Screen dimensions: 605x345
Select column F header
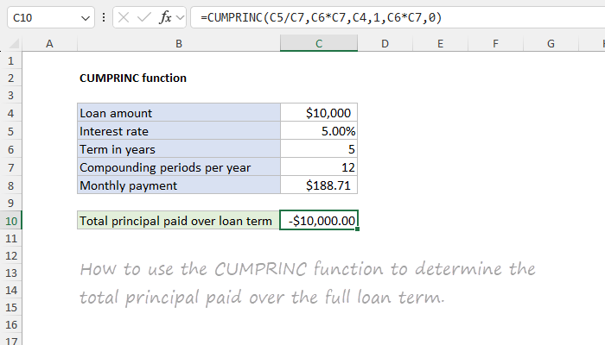pos(495,43)
